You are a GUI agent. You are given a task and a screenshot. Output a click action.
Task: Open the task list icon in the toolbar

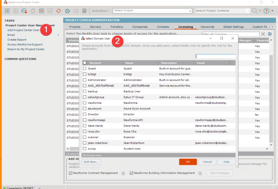(x=76, y=11)
